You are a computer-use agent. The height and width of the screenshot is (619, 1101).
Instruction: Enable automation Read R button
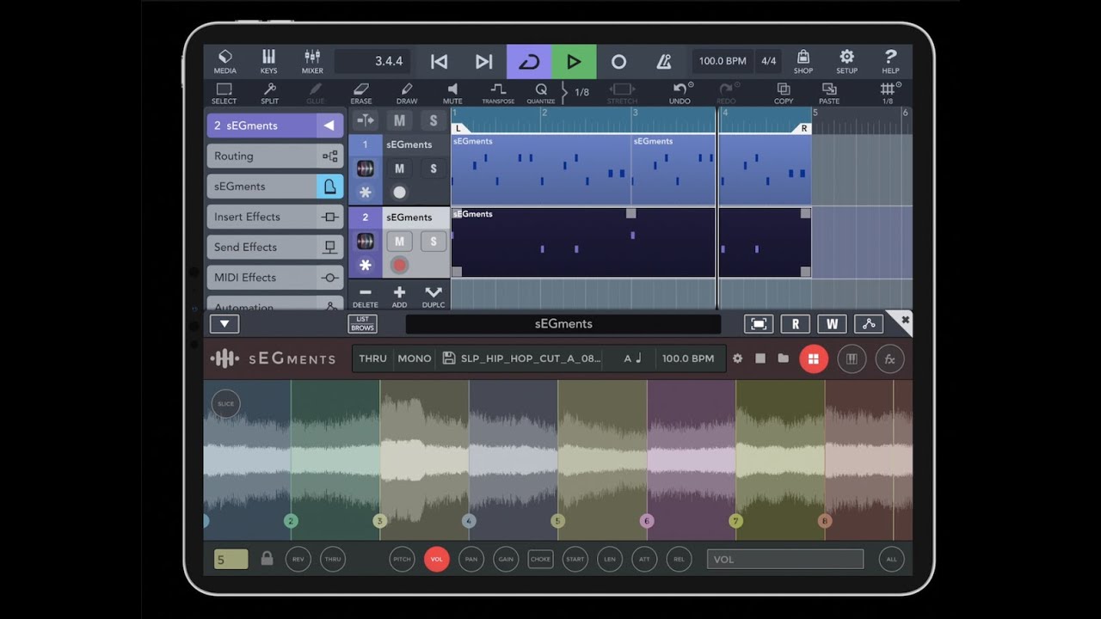click(x=795, y=324)
